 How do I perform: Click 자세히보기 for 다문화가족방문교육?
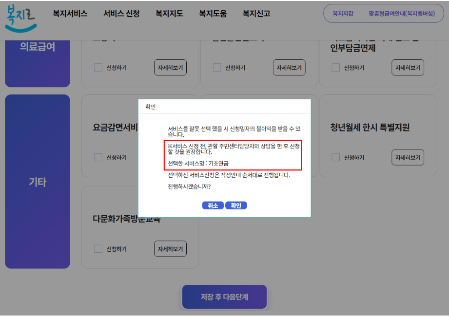coord(171,248)
